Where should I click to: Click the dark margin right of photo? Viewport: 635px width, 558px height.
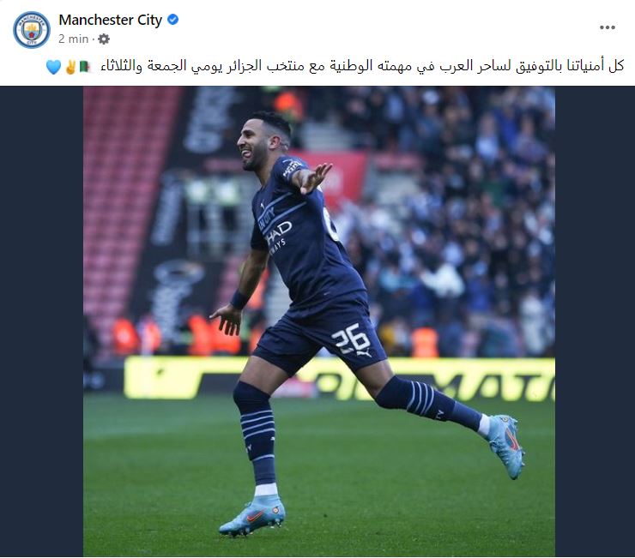click(x=595, y=321)
